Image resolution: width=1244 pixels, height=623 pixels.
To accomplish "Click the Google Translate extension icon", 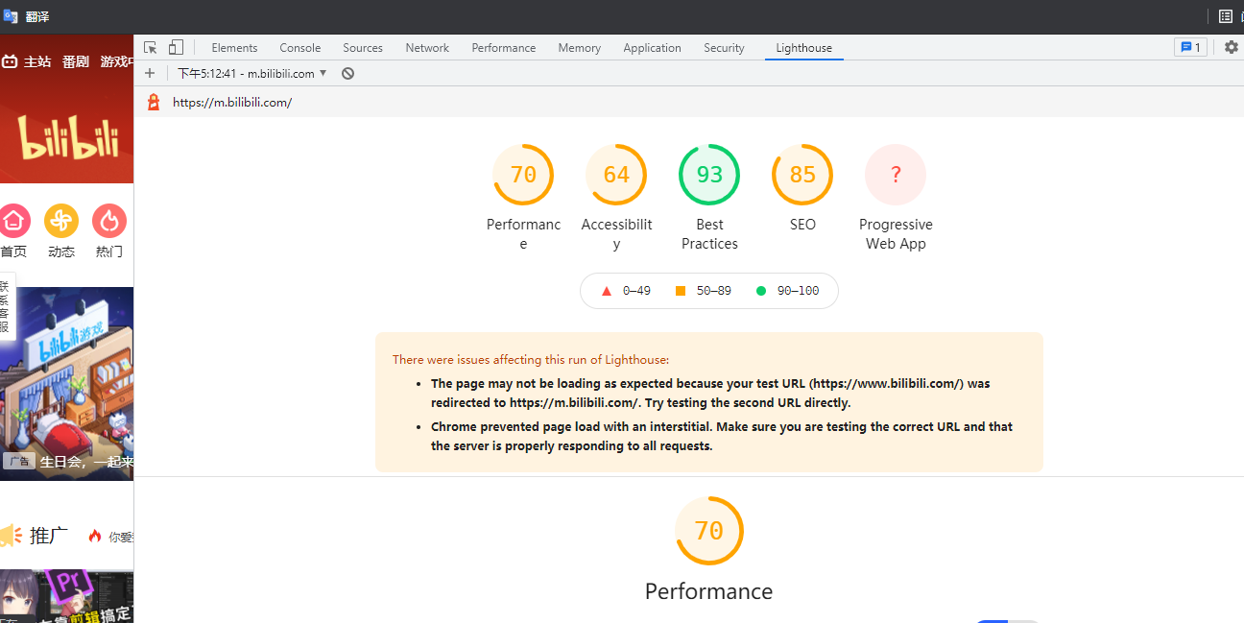I will click(11, 16).
